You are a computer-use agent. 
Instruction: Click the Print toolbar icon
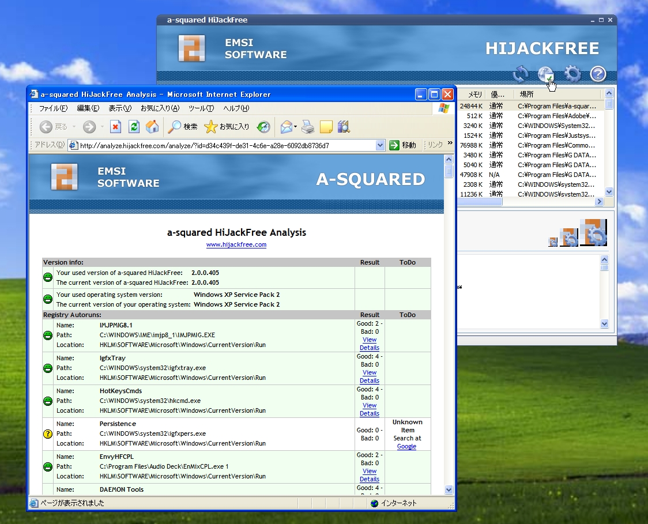(x=308, y=127)
